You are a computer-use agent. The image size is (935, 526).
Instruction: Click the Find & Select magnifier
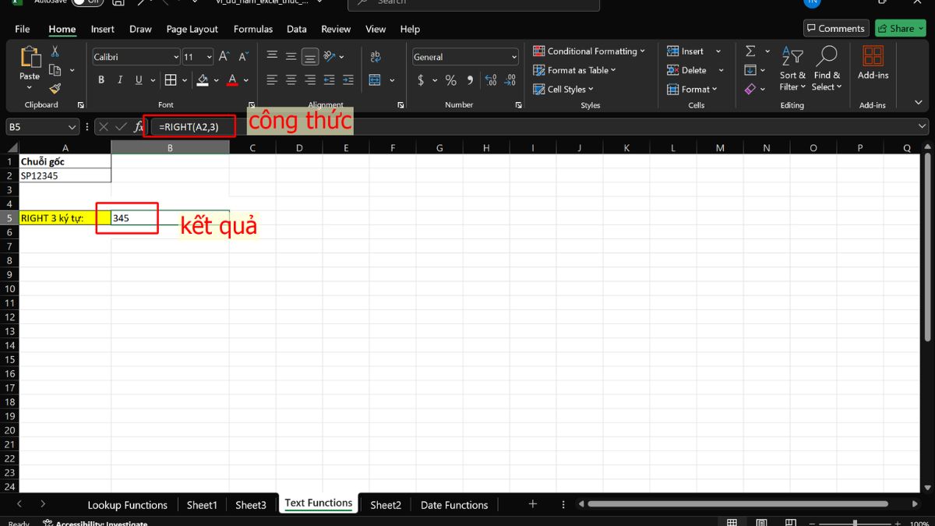(x=826, y=69)
